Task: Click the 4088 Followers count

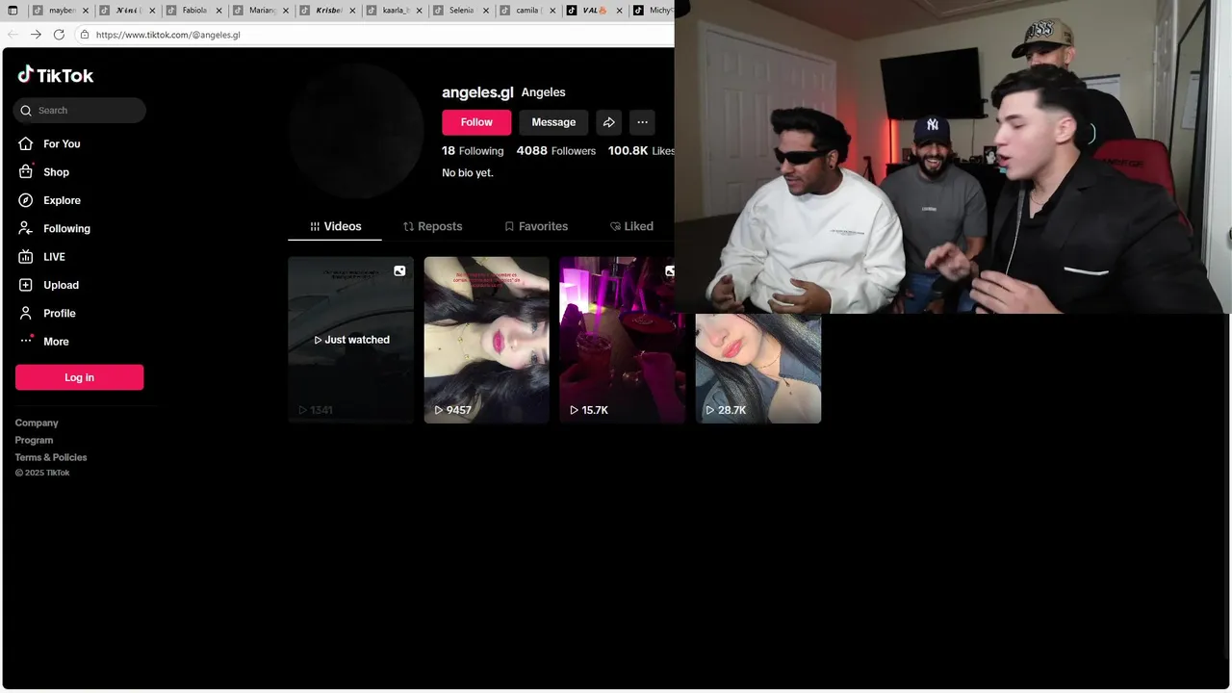Action: point(556,151)
